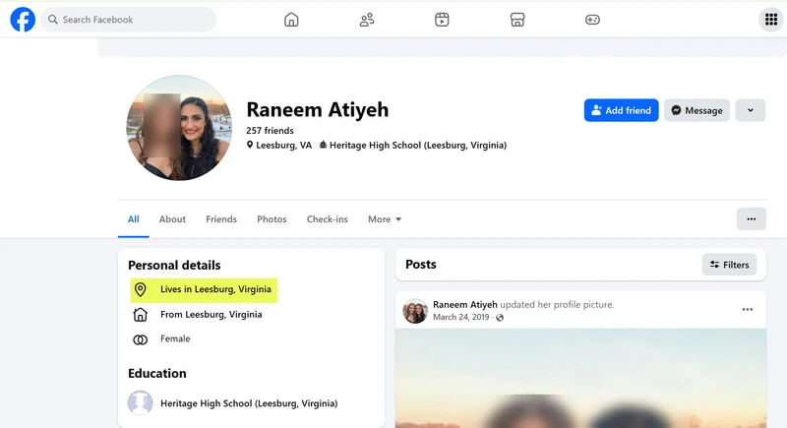Click From Leesburg, Virginia detail

tap(211, 315)
